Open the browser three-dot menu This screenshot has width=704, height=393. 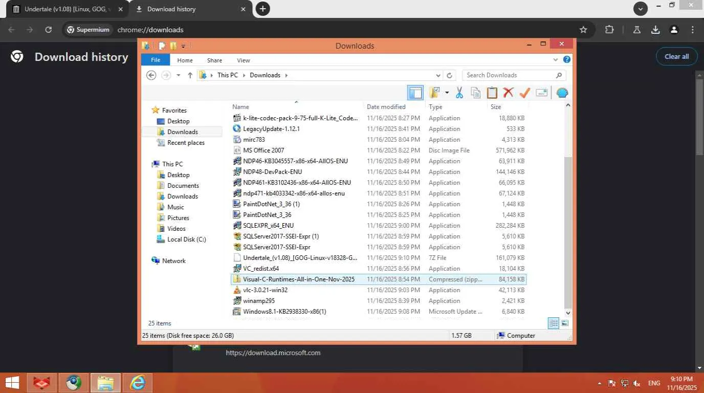click(x=693, y=30)
